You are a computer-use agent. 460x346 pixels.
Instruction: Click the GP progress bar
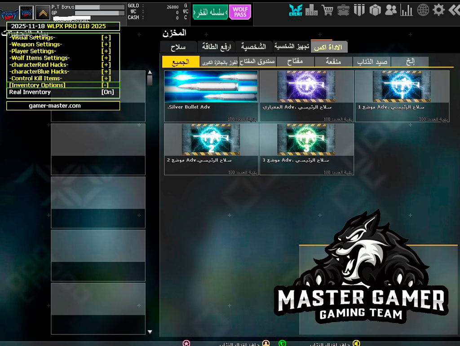click(99, 13)
